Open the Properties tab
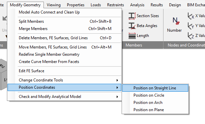The width and height of the screenshot is (205, 124). (75, 5)
